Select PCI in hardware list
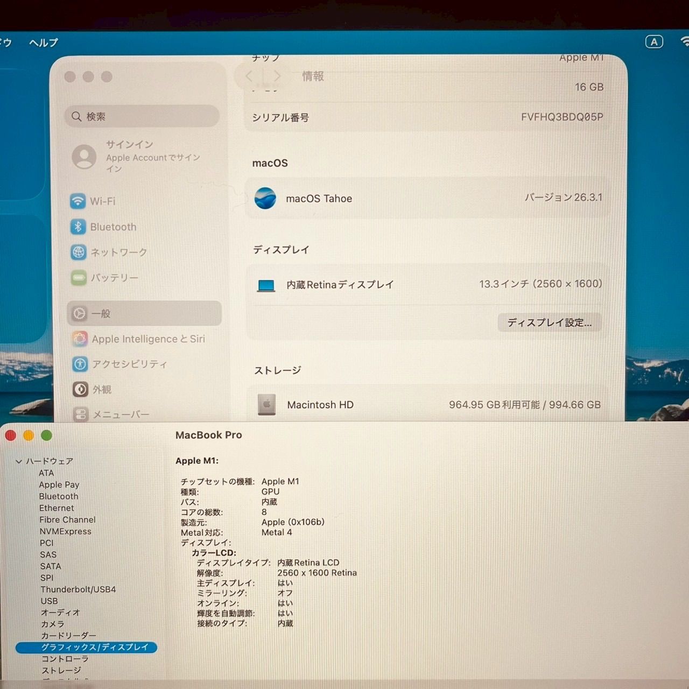 click(x=47, y=543)
